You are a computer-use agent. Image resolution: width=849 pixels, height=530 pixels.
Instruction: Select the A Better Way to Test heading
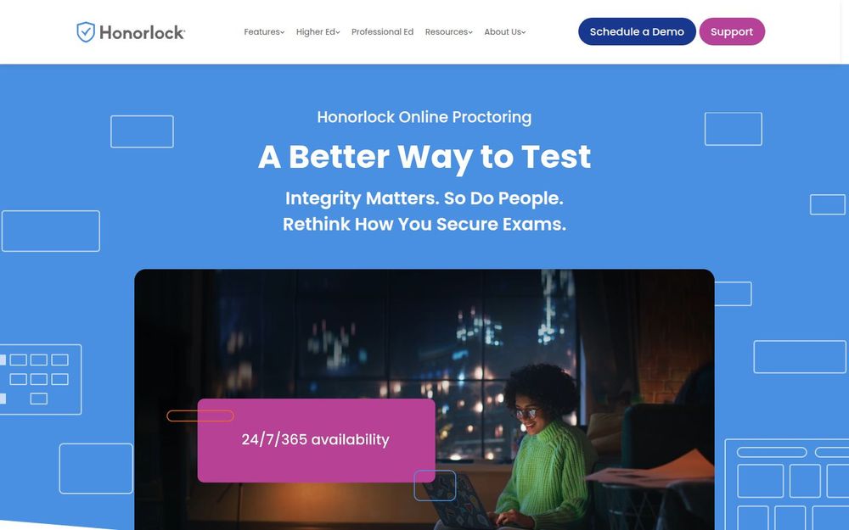pos(424,157)
